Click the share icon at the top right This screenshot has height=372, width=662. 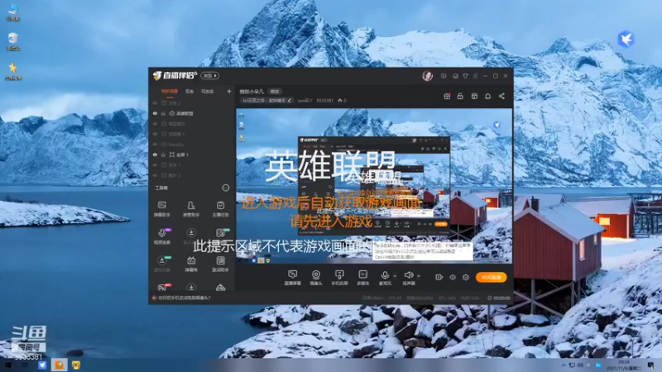click(x=501, y=96)
